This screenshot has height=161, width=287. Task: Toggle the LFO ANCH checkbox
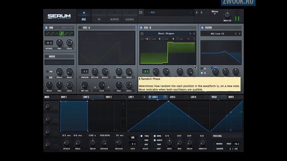pyautogui.click(x=155, y=140)
